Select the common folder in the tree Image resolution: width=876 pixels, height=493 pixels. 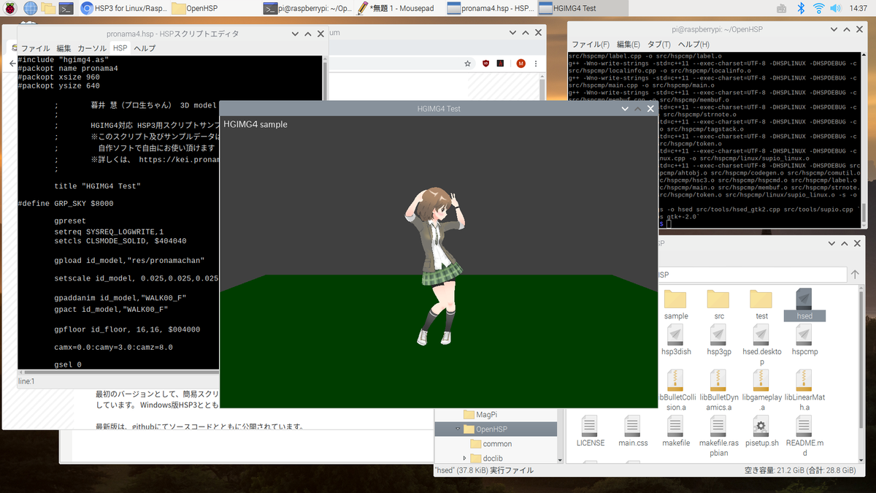[491, 443]
